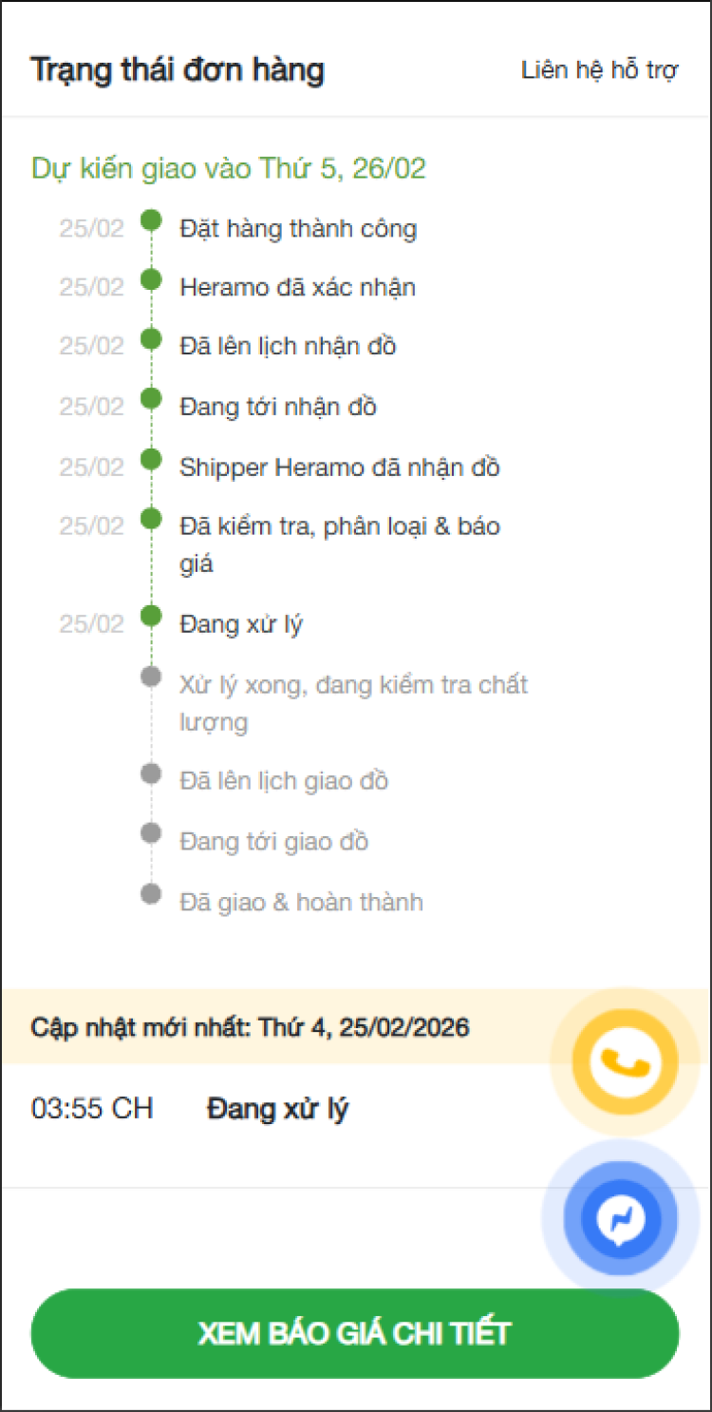Select the Cập nhật mới nhất banner
The height and width of the screenshot is (1412, 712).
(x=251, y=1027)
